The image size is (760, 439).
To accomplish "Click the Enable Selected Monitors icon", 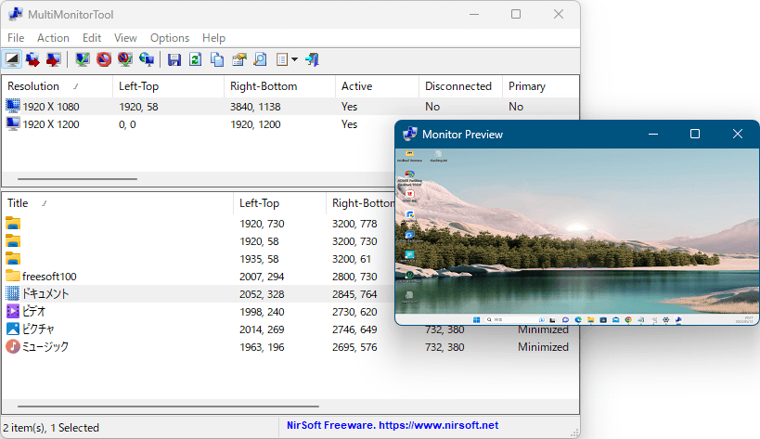I will point(84,59).
